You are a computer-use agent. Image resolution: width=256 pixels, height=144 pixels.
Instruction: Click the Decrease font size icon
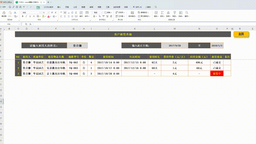(x=56, y=13)
